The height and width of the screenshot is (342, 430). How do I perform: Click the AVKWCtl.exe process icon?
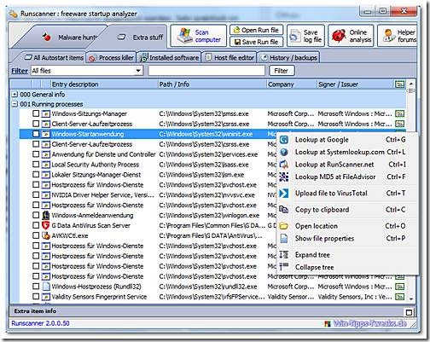point(45,235)
